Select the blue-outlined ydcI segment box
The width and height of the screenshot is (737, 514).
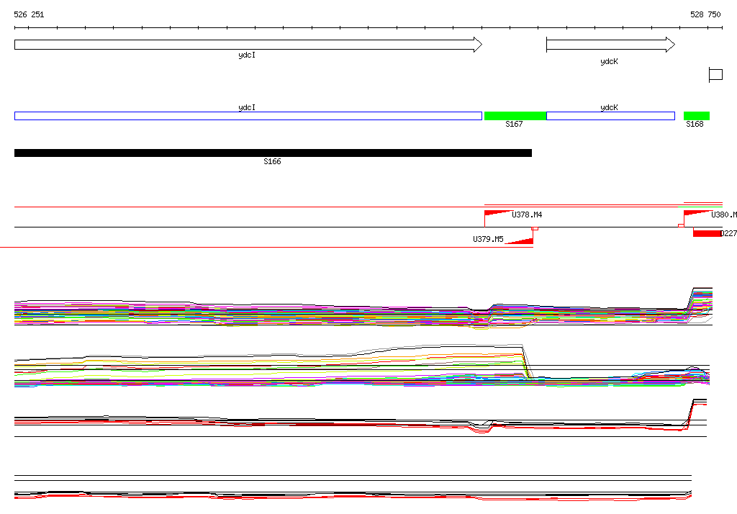click(248, 116)
